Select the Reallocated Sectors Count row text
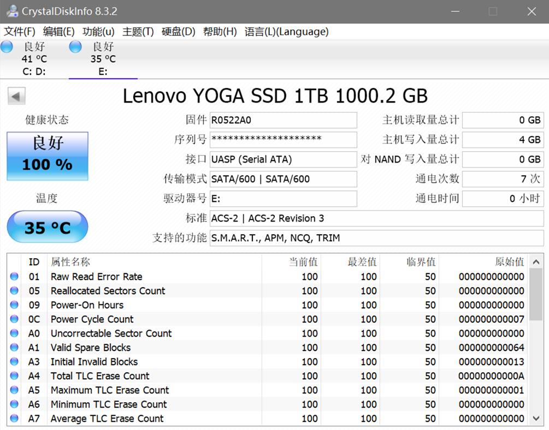Screen dimensions: 549x430 click(108, 291)
